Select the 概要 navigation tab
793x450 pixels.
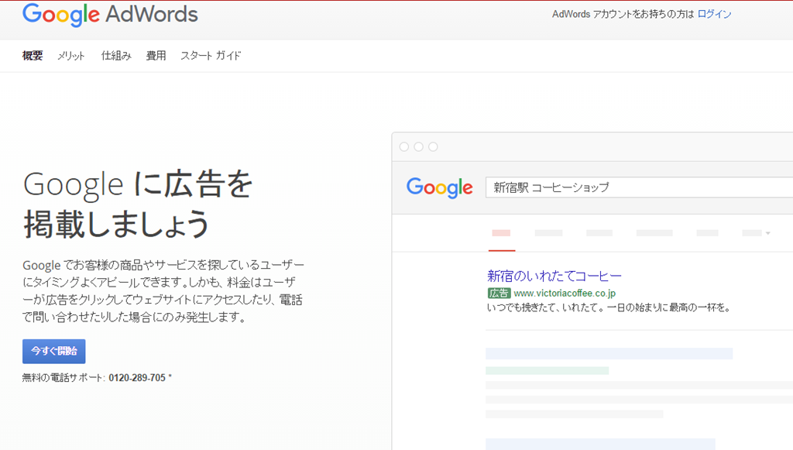(x=33, y=56)
